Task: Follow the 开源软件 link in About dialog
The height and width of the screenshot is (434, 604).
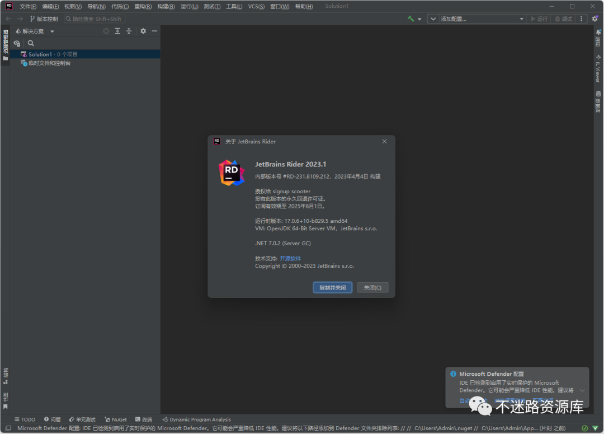Action: click(x=290, y=258)
